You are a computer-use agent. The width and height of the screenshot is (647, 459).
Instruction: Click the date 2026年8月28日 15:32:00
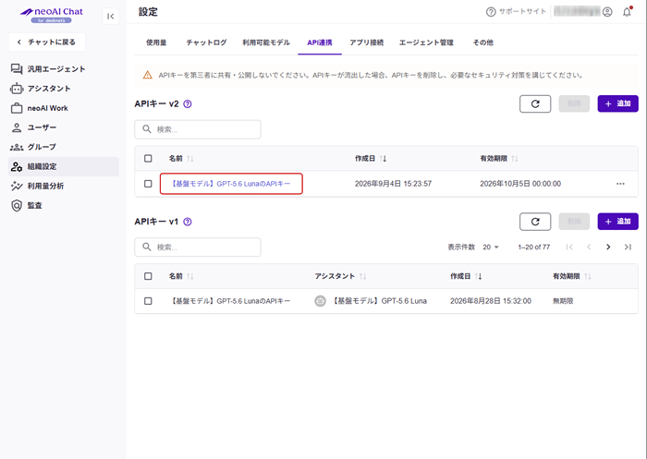pyautogui.click(x=491, y=301)
